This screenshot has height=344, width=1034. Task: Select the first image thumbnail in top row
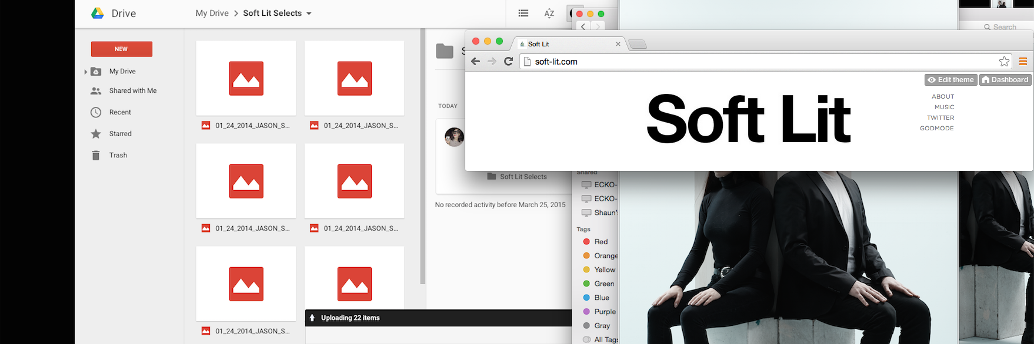click(x=246, y=78)
